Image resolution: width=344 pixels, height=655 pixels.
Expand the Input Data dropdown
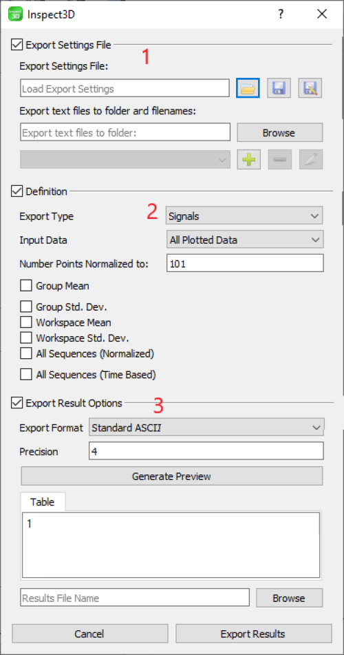pyautogui.click(x=244, y=240)
